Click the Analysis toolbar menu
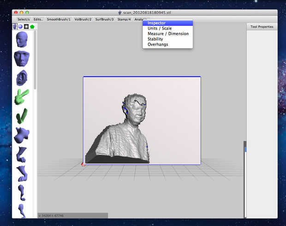Screen dimensions: 286x226 (140, 19)
